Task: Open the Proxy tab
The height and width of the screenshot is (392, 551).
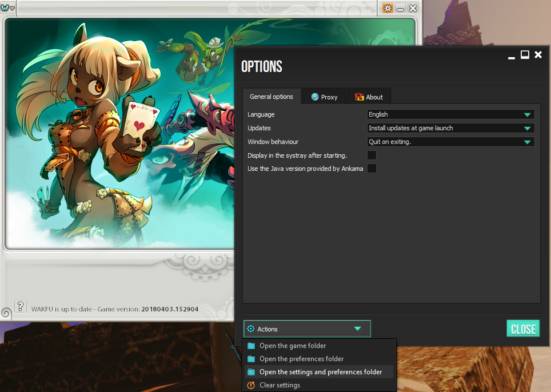Action: pos(324,97)
